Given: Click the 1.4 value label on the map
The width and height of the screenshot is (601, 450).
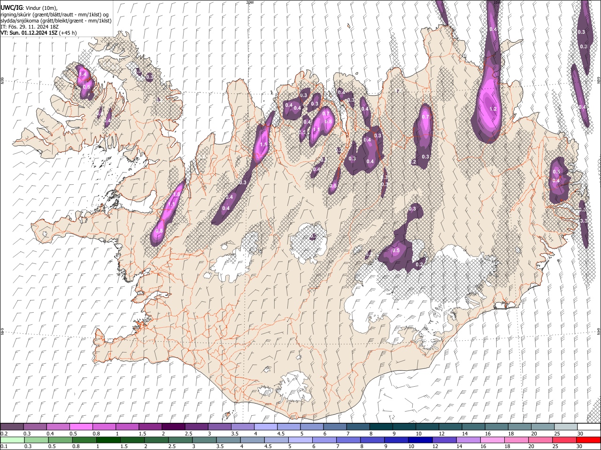Looking at the screenshot, I should pos(83,75).
